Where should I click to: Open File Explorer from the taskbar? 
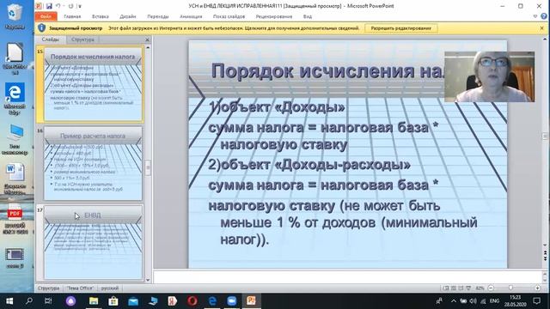click(94, 301)
